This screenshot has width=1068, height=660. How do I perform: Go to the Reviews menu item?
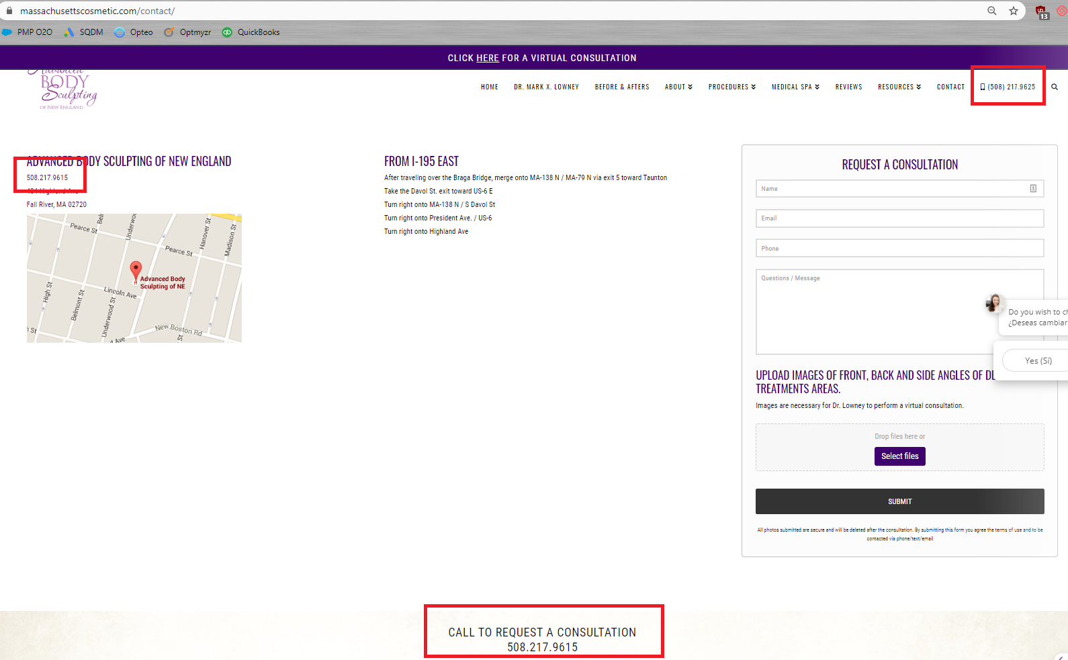[x=849, y=87]
